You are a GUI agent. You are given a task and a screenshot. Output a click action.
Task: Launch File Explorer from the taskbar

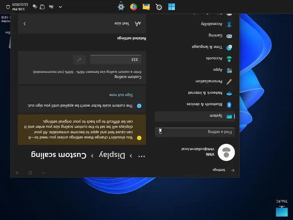(x=146, y=7)
